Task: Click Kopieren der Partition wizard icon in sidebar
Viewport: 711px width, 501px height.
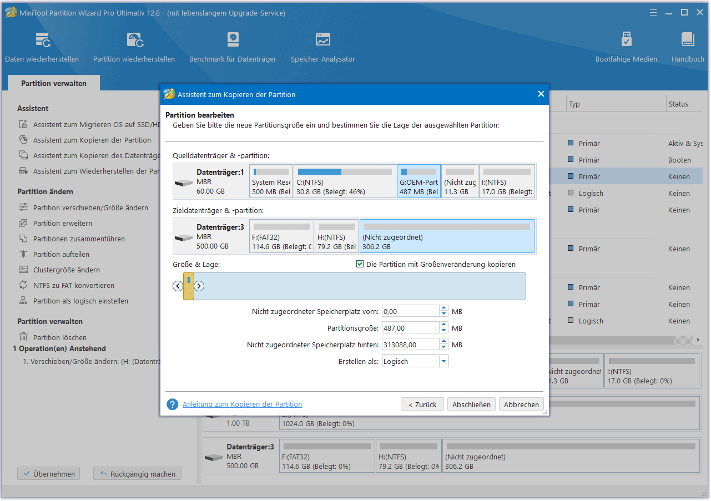Action: point(23,140)
